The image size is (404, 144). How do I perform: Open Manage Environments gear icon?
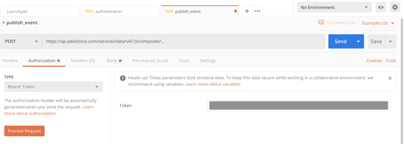[x=394, y=7]
